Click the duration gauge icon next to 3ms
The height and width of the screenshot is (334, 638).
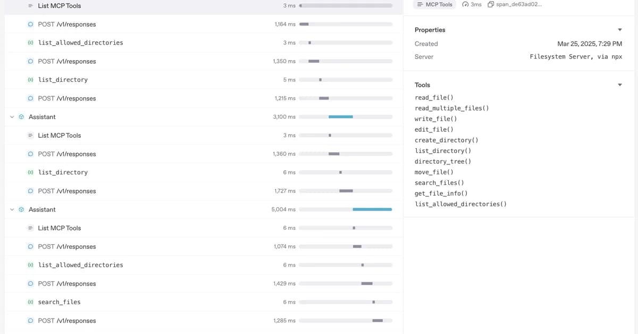click(x=466, y=4)
